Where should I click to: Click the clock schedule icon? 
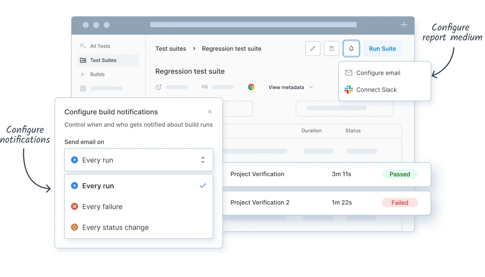pos(159,87)
